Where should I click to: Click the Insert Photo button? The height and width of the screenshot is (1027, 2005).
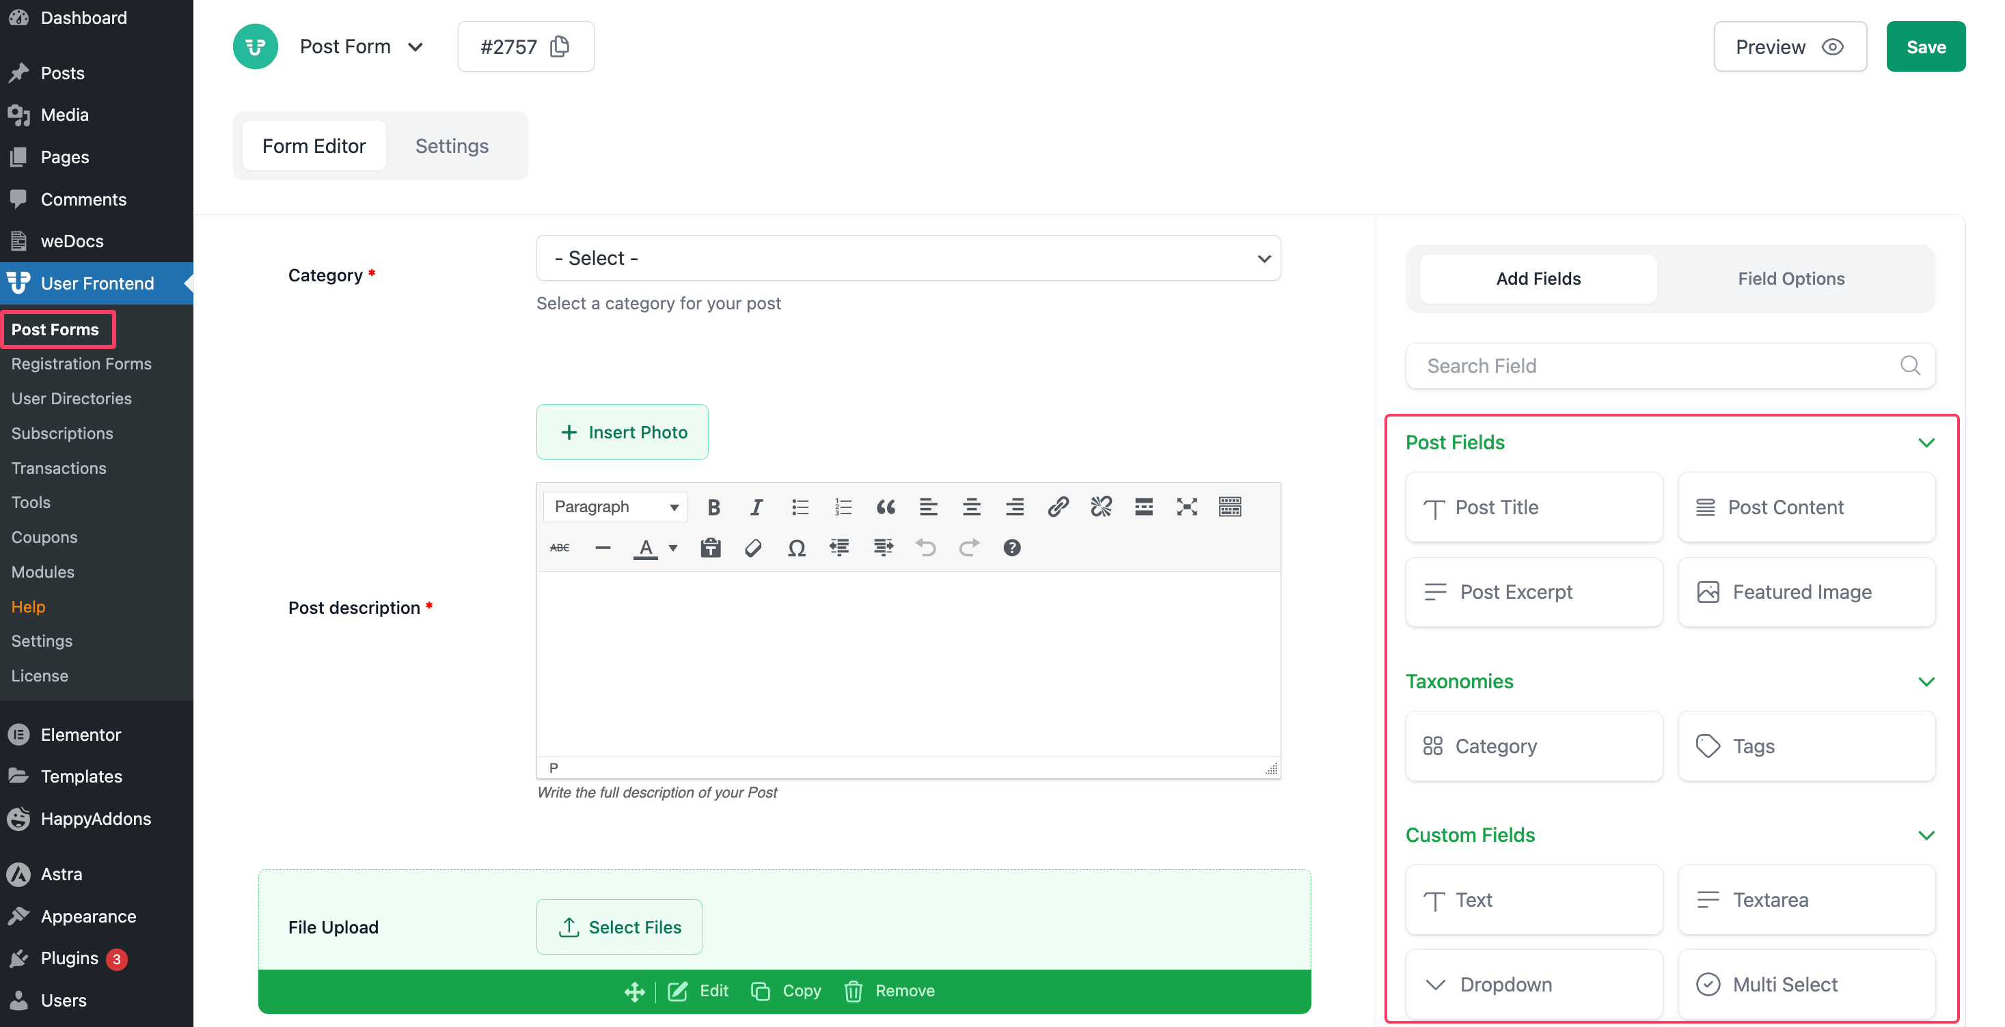pos(622,432)
